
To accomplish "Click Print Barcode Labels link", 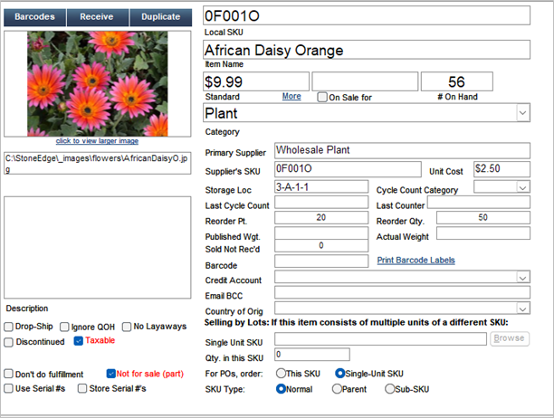I will [x=415, y=261].
